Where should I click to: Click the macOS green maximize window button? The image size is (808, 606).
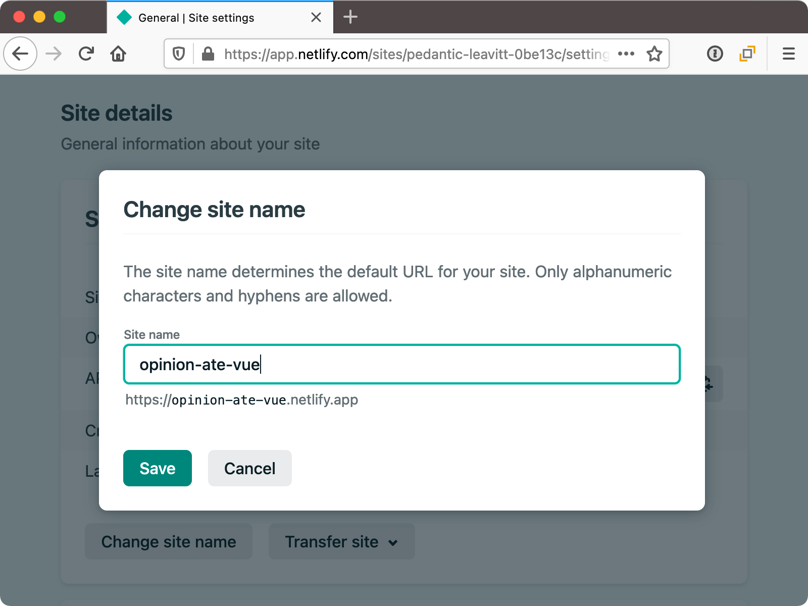tap(60, 17)
